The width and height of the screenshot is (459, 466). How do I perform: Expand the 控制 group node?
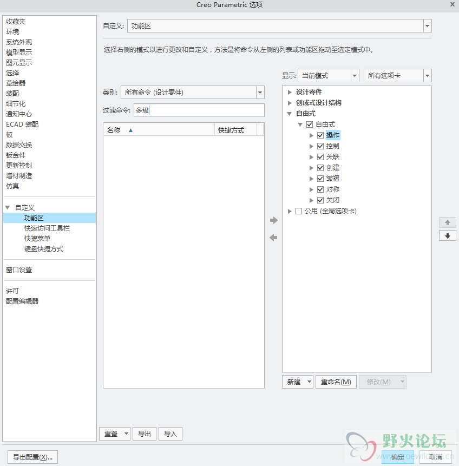click(311, 146)
